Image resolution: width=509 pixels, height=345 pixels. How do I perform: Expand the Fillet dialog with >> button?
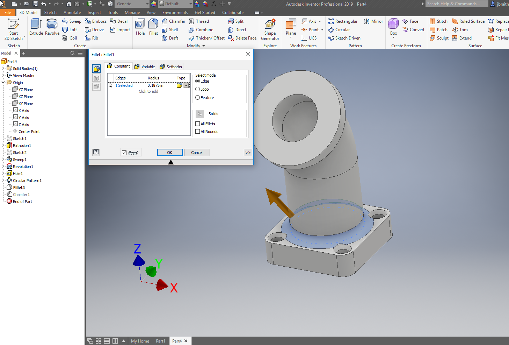248,153
